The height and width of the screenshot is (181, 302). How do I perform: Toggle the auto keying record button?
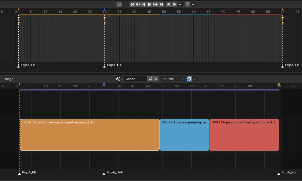[119, 4]
